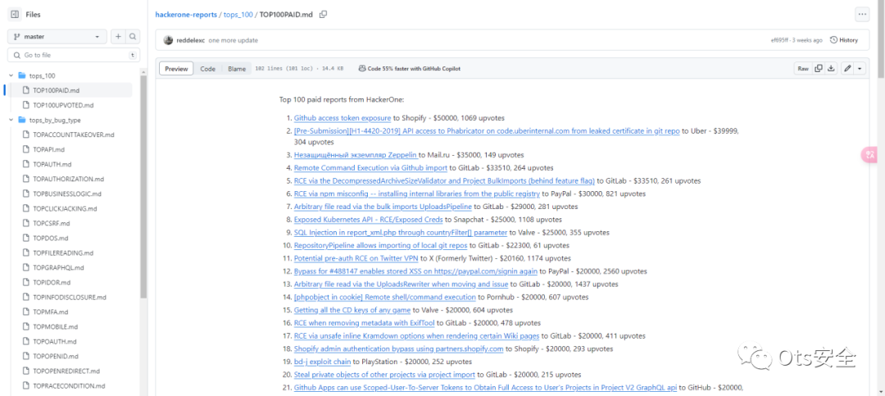Click the edit file pencil icon
The height and width of the screenshot is (396, 885).
tap(847, 69)
